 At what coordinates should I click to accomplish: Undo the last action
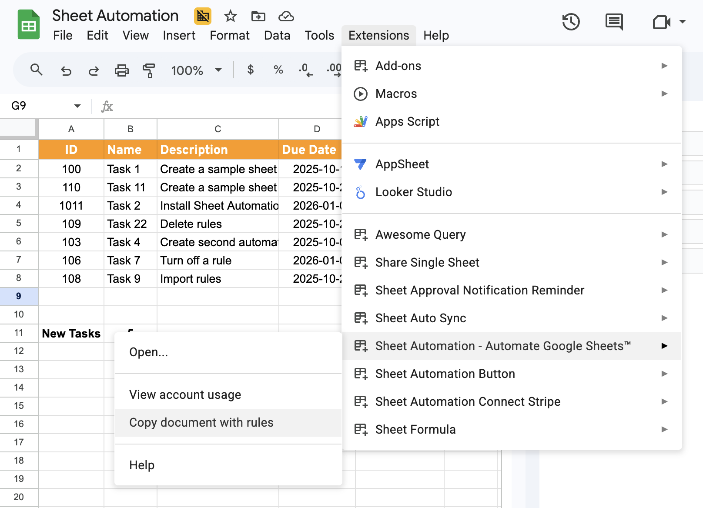point(66,70)
